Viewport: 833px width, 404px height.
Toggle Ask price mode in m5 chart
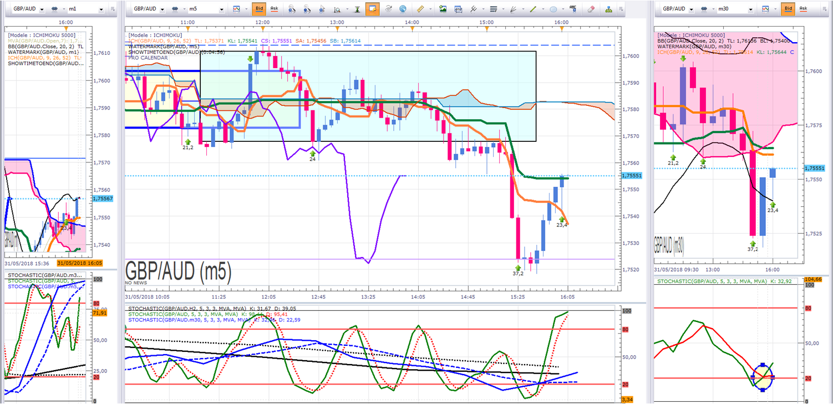(274, 9)
